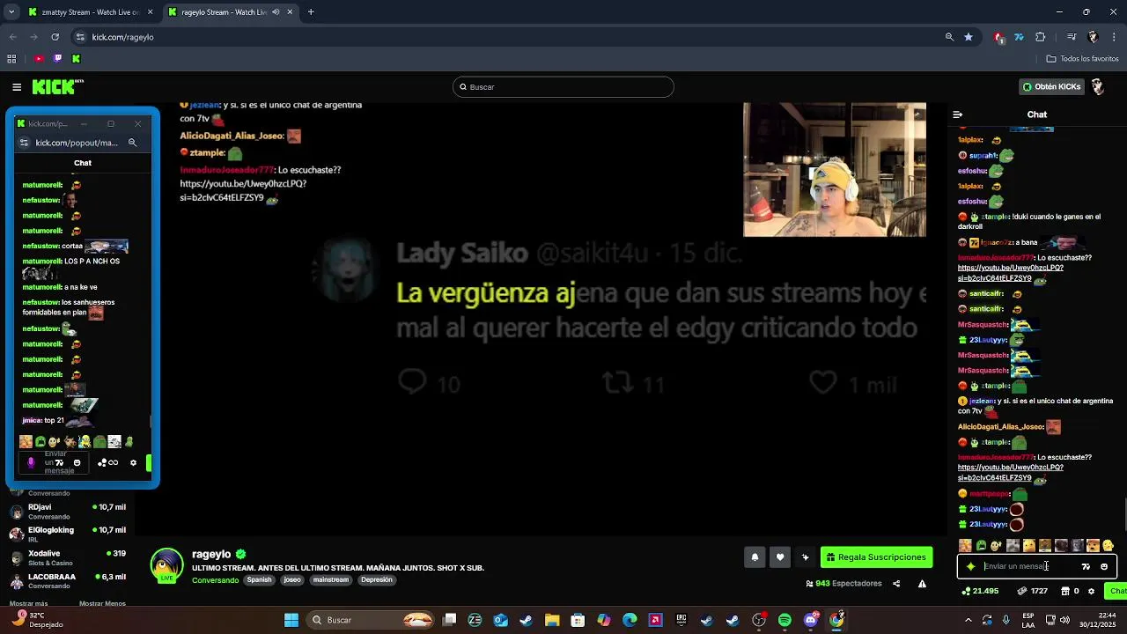This screenshot has height=634, width=1127.
Task: Toggle stream notifications with the bell icon
Action: [755, 557]
